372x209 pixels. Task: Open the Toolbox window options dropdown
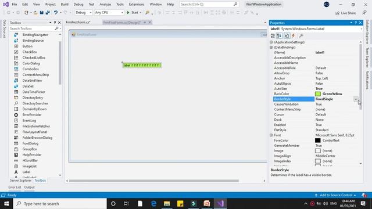51,23
